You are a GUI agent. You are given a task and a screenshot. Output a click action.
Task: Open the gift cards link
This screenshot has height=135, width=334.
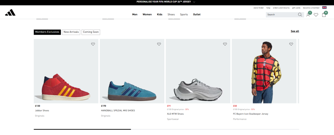(x=296, y=8)
